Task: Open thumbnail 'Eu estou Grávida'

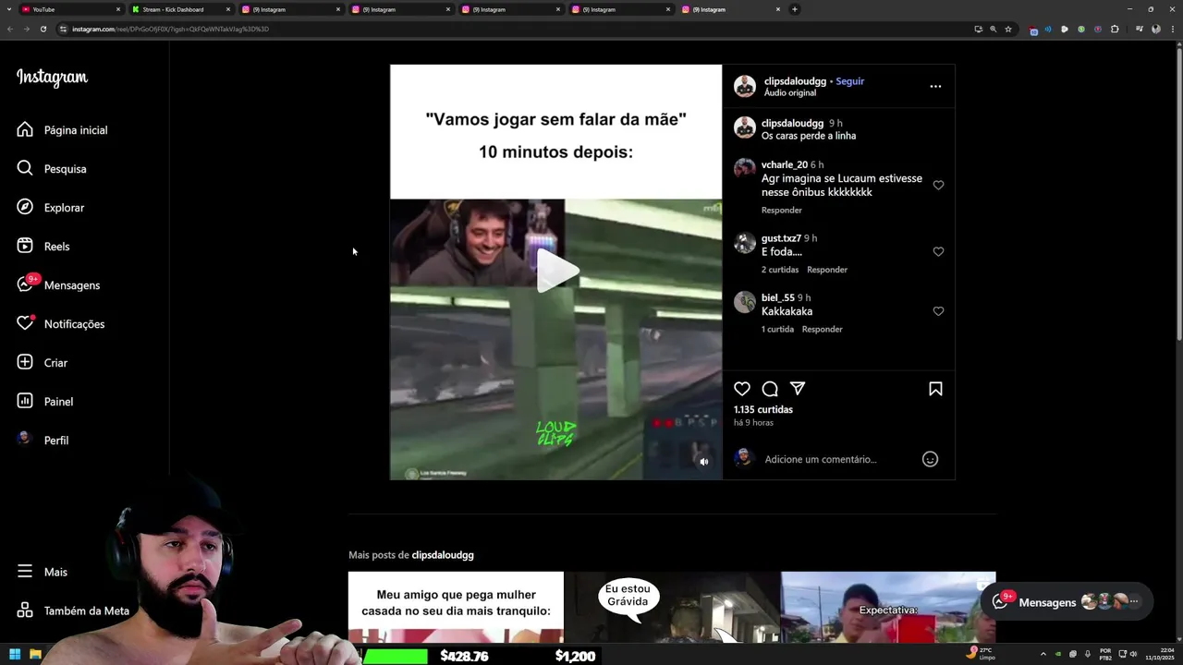Action: [x=672, y=607]
